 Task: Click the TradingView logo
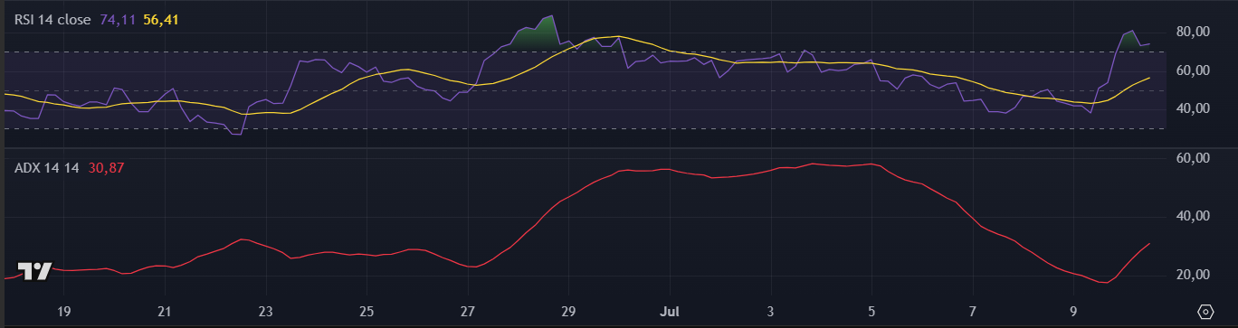35,271
